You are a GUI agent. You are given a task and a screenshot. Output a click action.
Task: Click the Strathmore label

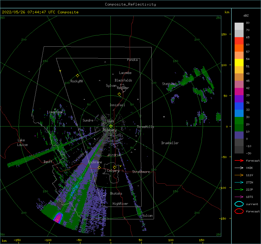click(x=141, y=172)
